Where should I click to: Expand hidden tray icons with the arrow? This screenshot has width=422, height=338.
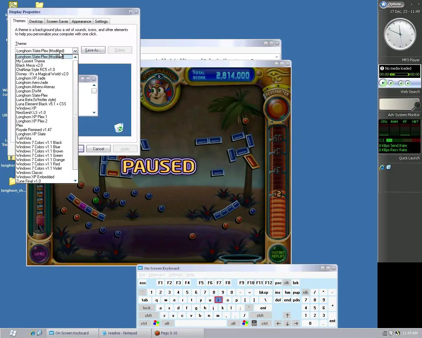click(391, 333)
